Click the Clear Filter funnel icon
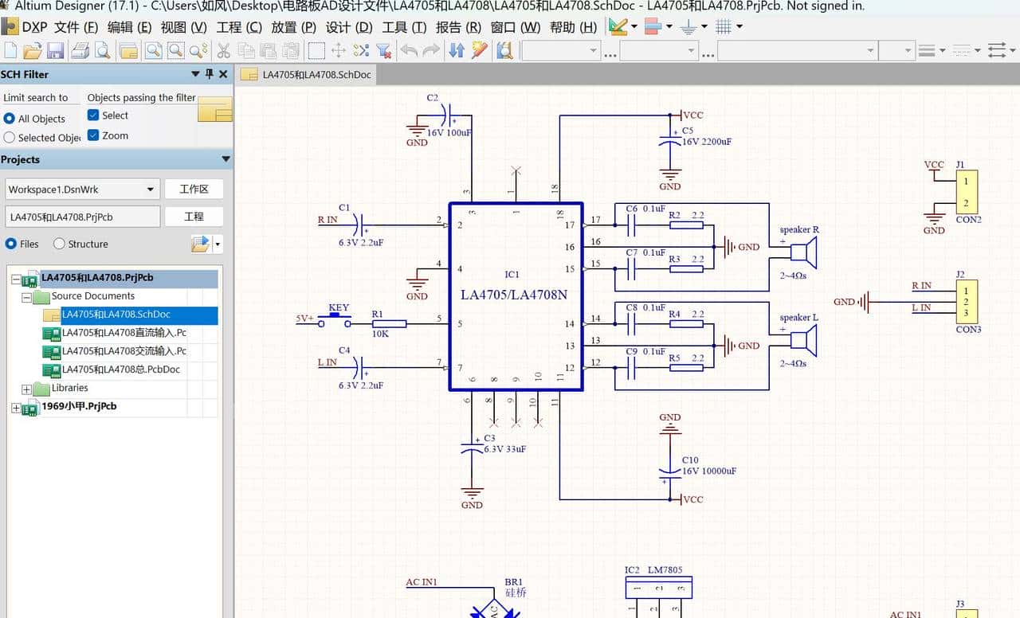 point(383,51)
